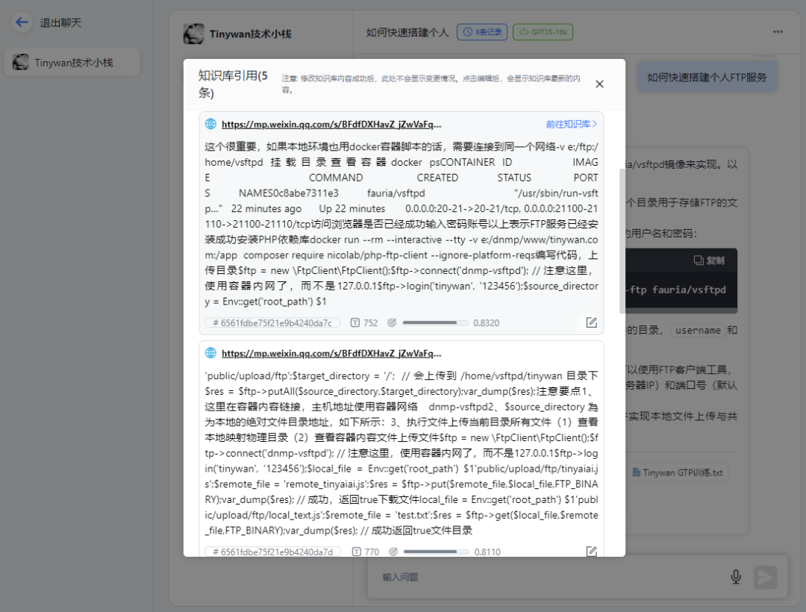Activate the microphone voice input icon
The image size is (806, 612).
click(735, 576)
